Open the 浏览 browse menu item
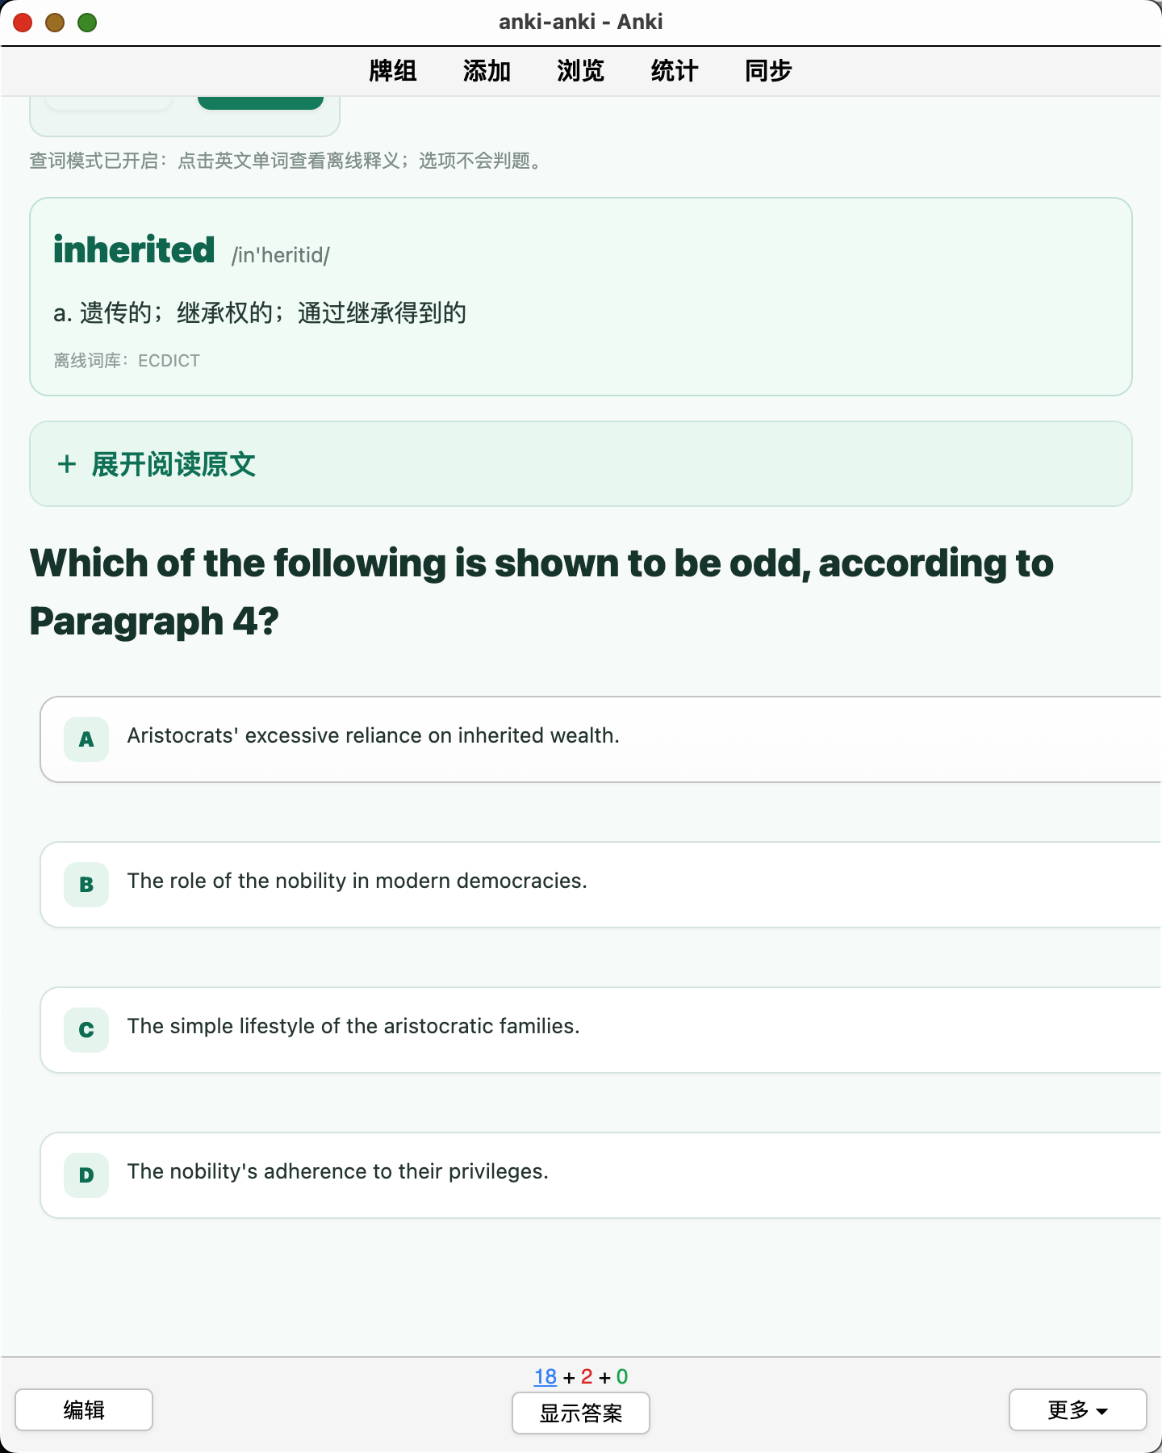Image resolution: width=1162 pixels, height=1453 pixels. (580, 71)
